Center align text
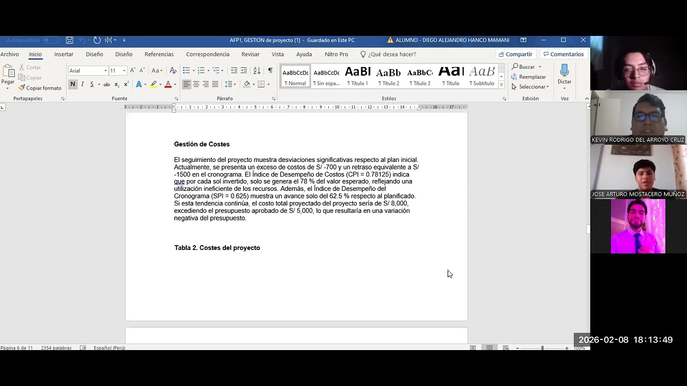687x386 pixels. [196, 84]
